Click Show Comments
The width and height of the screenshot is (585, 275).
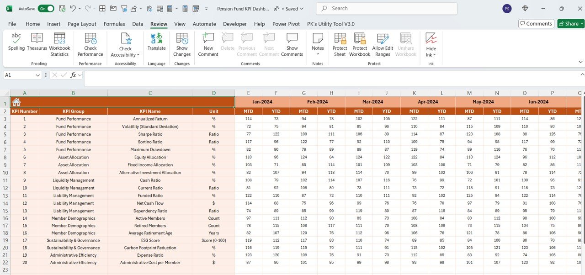tap(292, 45)
